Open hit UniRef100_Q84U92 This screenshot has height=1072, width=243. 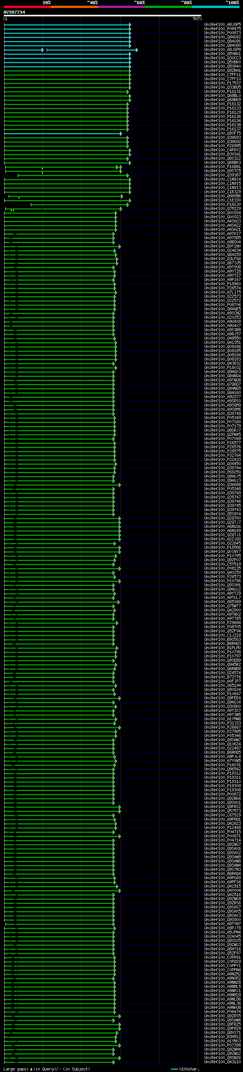click(222, 37)
